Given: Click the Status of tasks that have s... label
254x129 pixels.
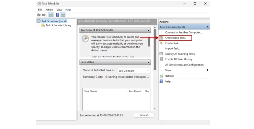Looking at the screenshot, I should click(99, 70).
